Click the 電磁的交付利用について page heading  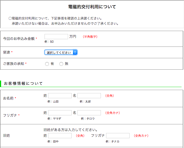coord(92,7)
